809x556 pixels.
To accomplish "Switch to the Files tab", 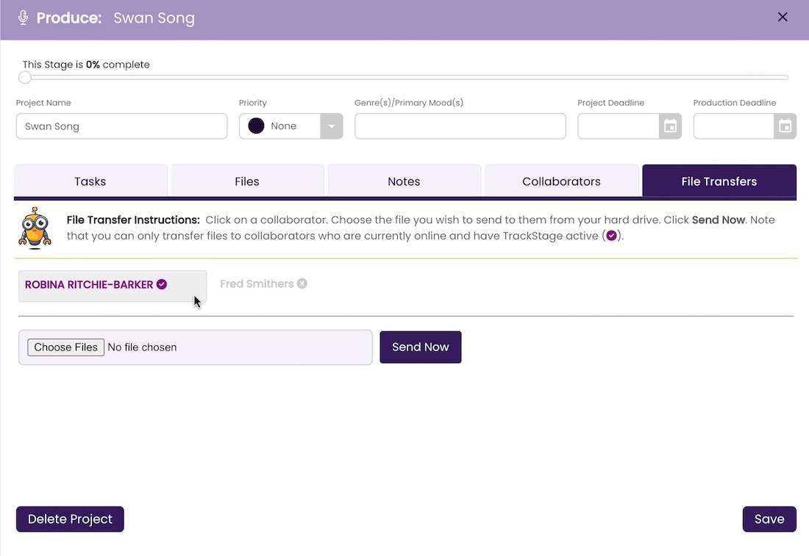I will point(247,181).
